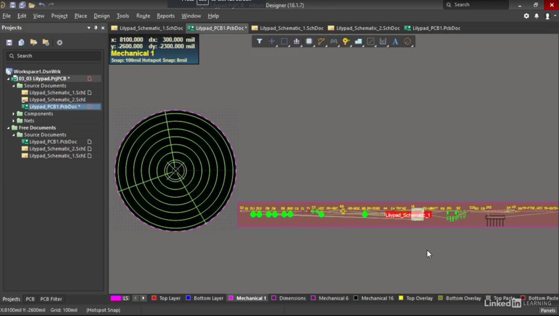Go to previous layer tabs using left arrow
This screenshot has width=559, height=316.
pos(135,298)
